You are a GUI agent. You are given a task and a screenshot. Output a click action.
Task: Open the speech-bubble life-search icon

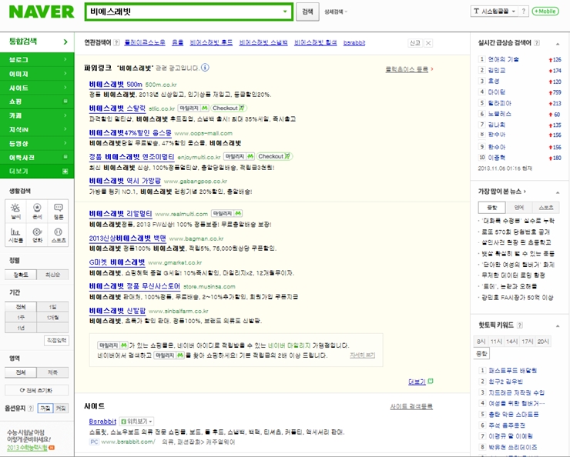point(59,212)
